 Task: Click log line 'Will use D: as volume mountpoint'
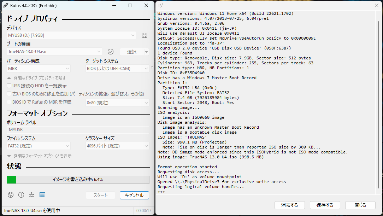click(200, 177)
